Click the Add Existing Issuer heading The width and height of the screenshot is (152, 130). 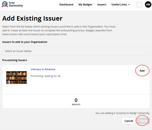point(32,18)
